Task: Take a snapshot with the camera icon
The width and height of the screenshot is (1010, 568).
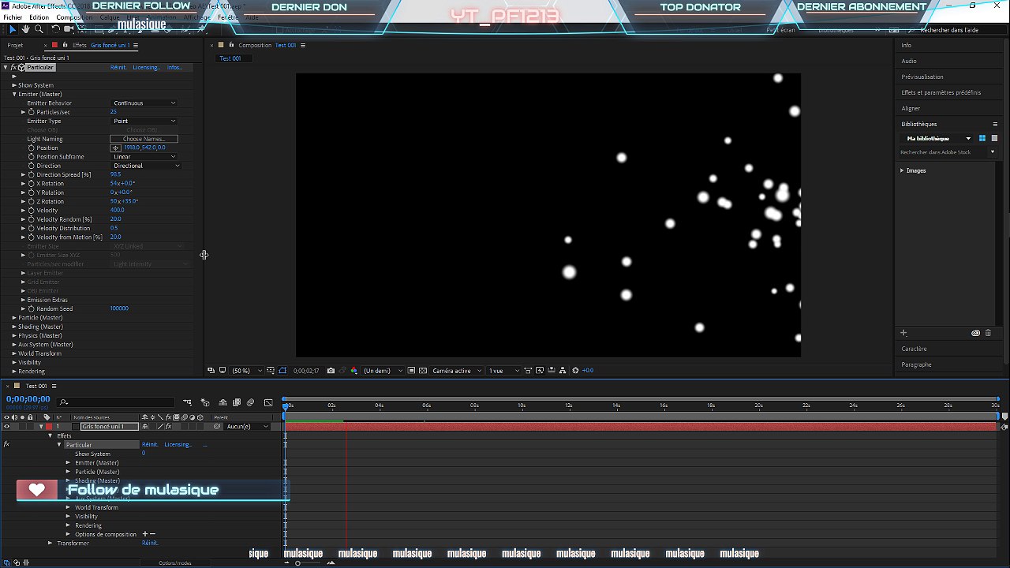Action: click(331, 371)
